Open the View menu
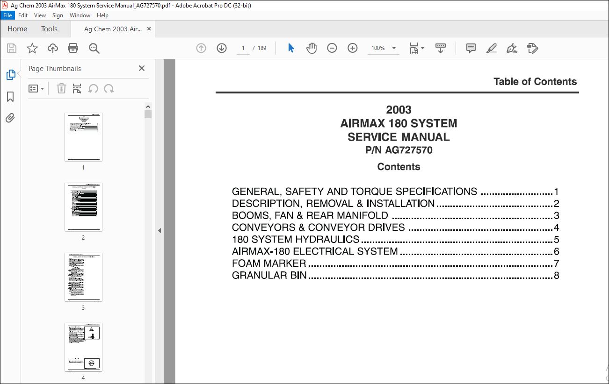 [x=40, y=15]
